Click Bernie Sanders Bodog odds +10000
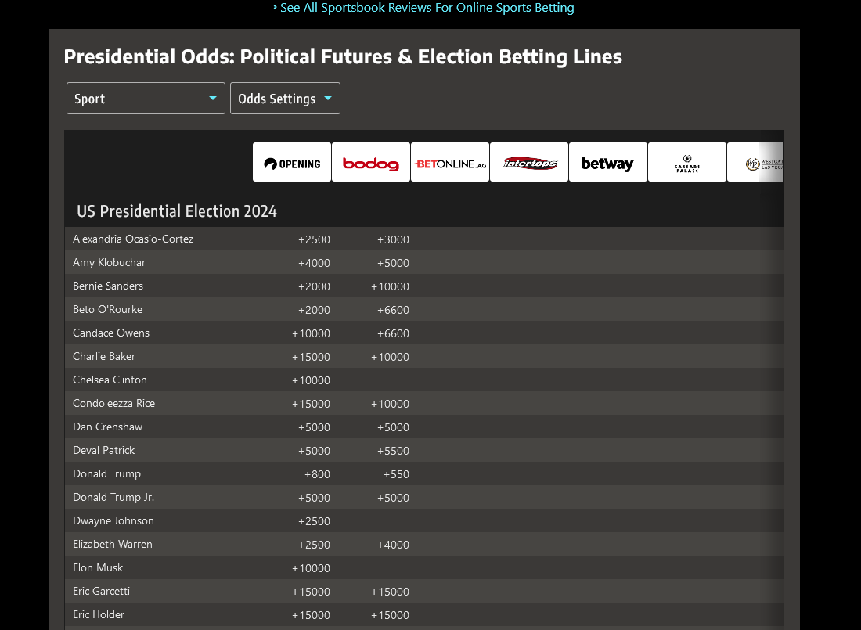The width and height of the screenshot is (861, 630). point(390,286)
